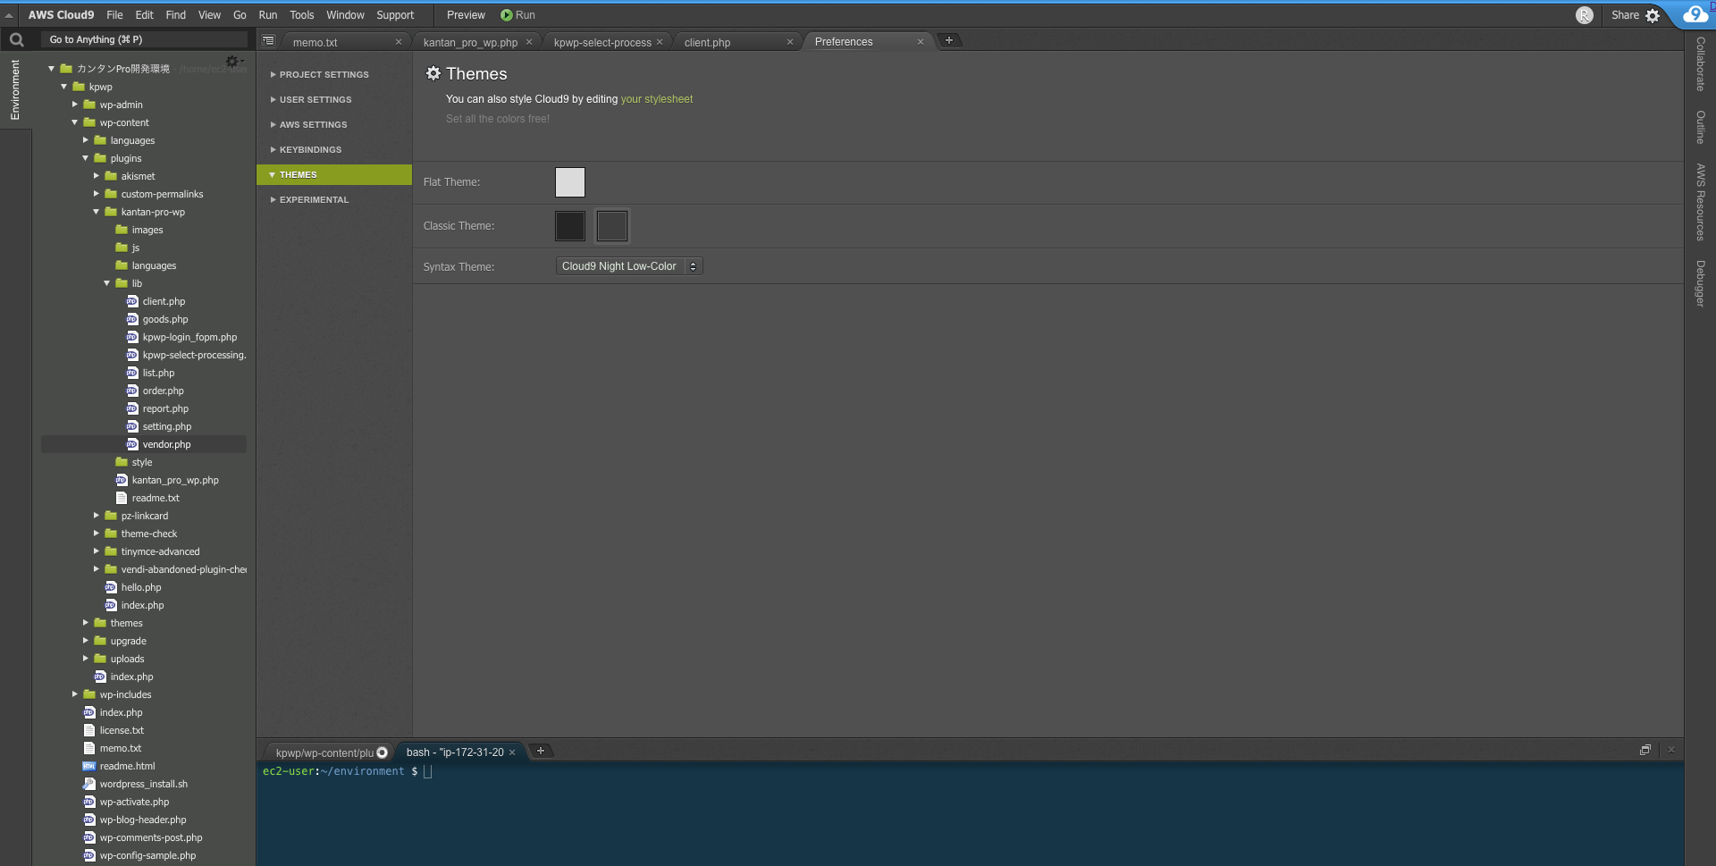
Task: Click the Preview button
Action: point(466,15)
